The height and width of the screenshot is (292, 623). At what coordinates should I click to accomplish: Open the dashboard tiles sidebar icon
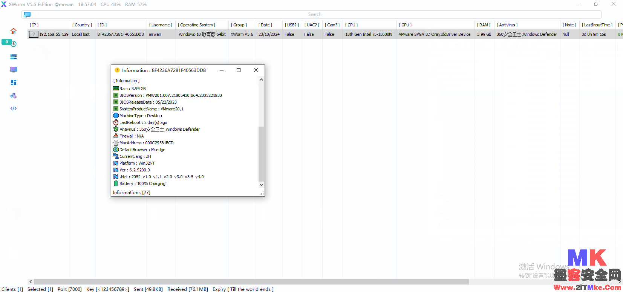[x=14, y=83]
